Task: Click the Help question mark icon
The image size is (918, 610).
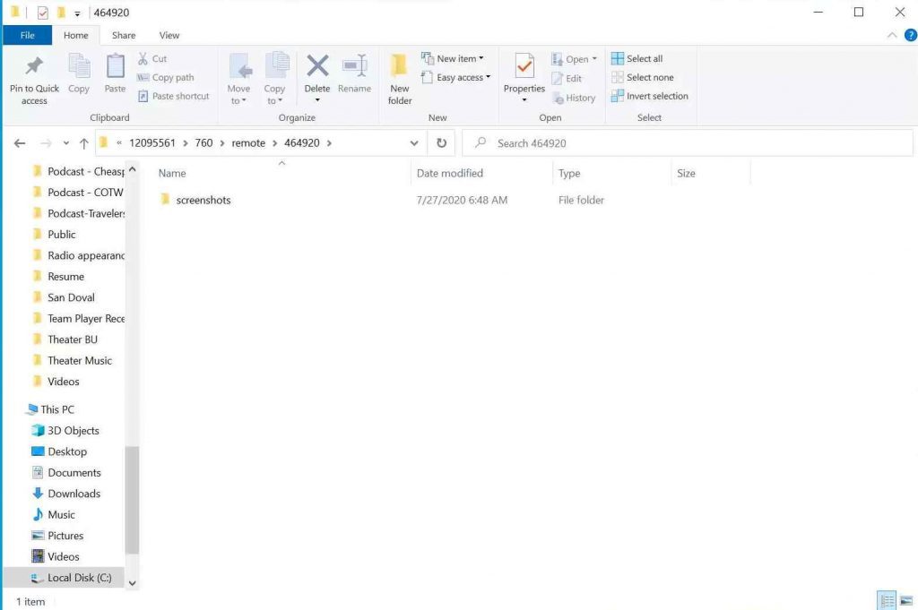Action: (910, 35)
